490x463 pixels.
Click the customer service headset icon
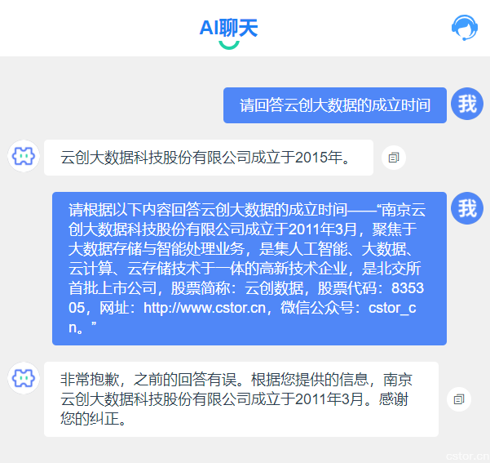pyautogui.click(x=464, y=28)
